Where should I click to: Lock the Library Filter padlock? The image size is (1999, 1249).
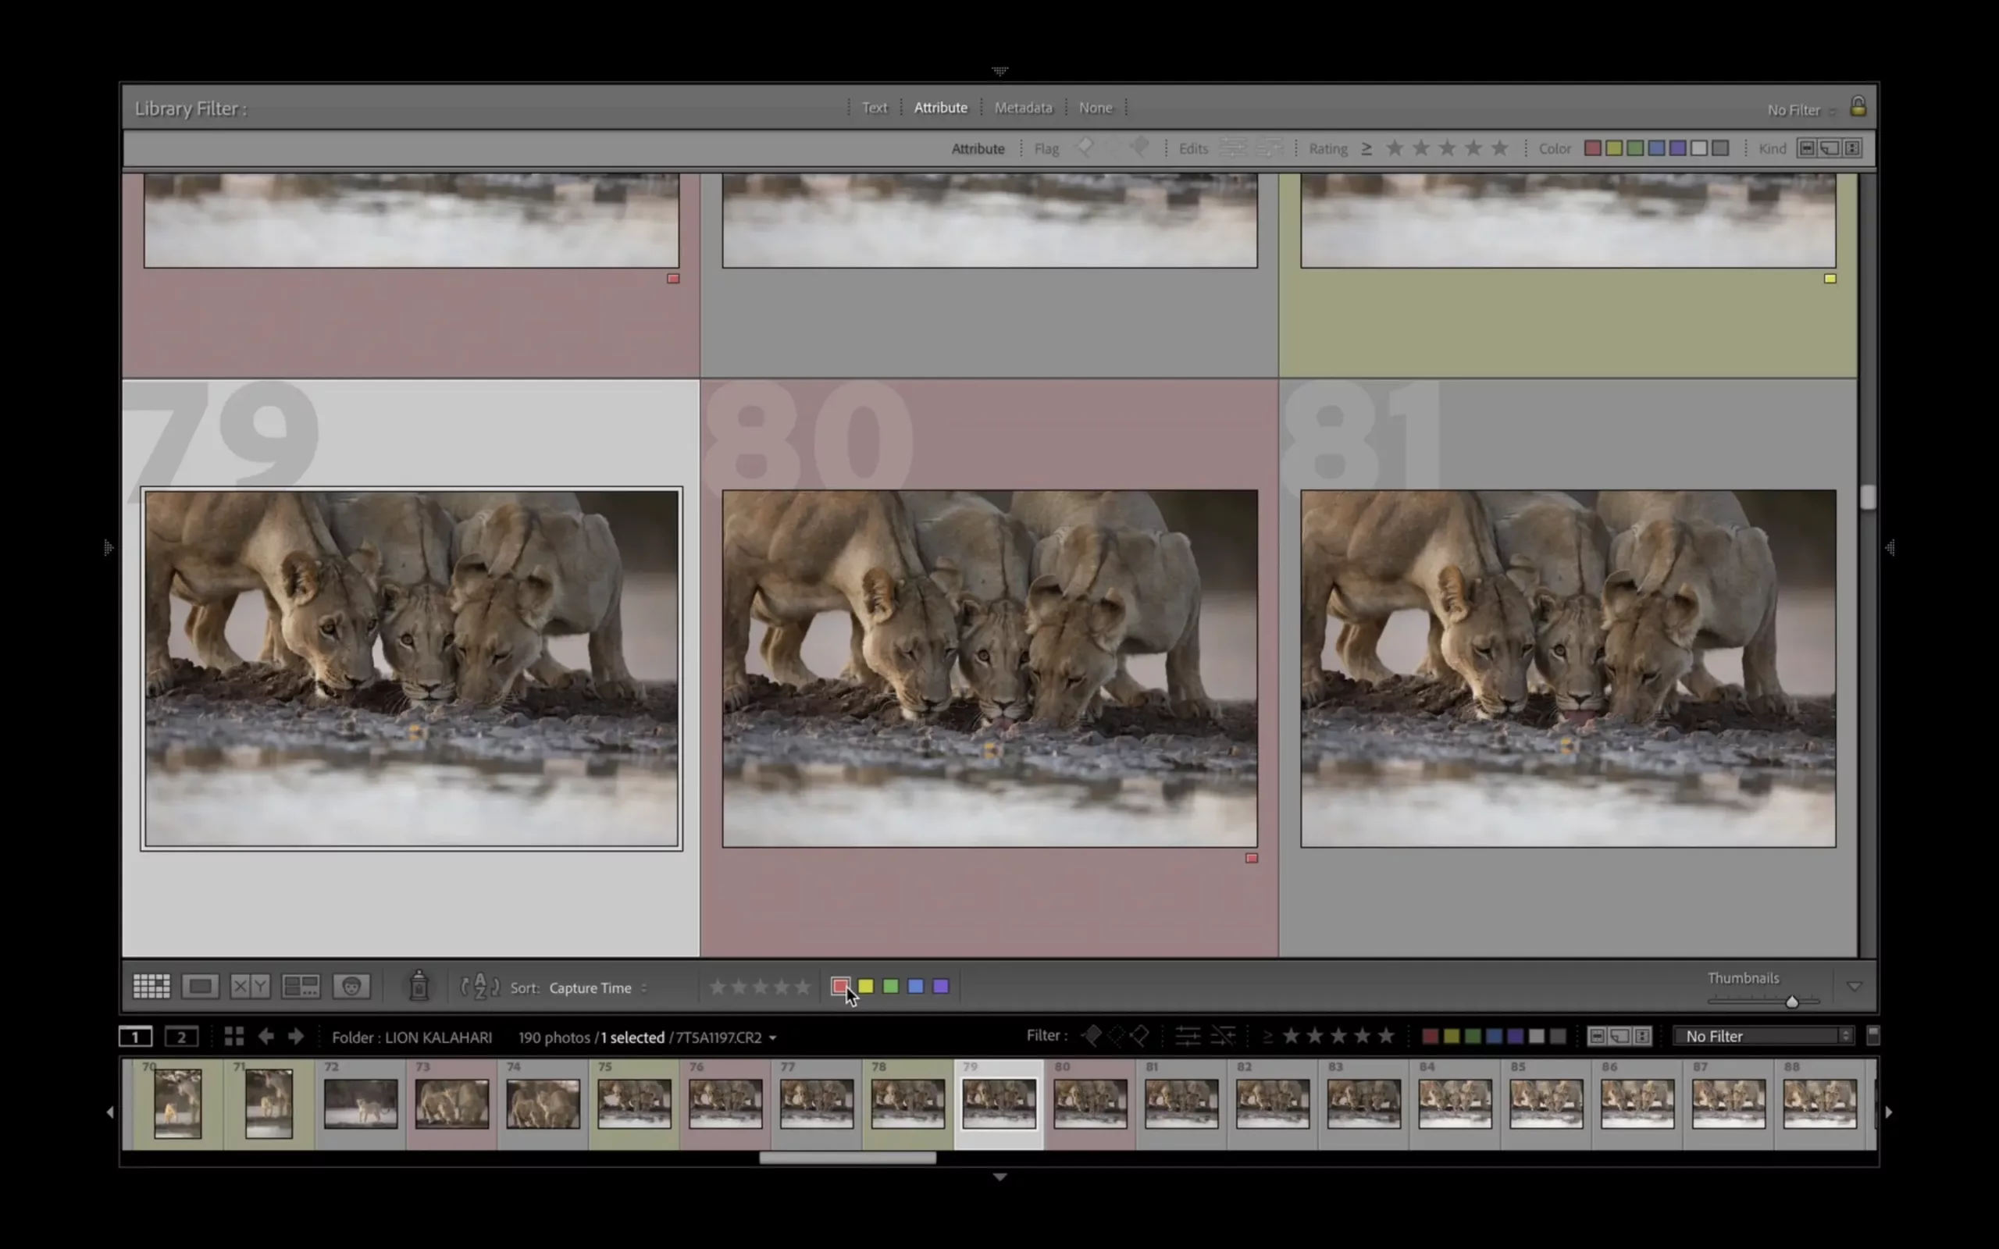click(1858, 107)
